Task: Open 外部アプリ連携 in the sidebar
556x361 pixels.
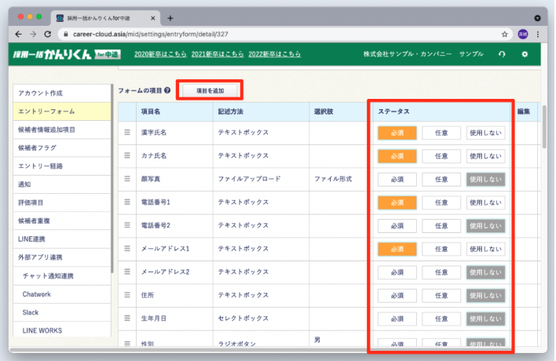Action: point(62,257)
